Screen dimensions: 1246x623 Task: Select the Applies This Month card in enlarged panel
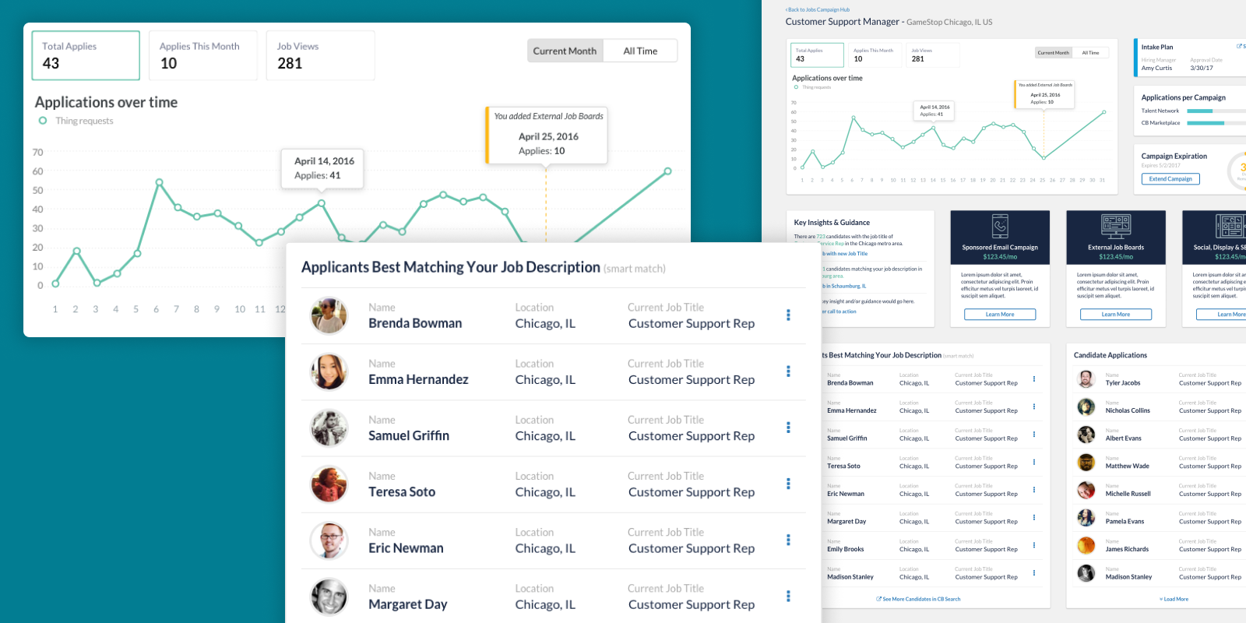(x=202, y=55)
